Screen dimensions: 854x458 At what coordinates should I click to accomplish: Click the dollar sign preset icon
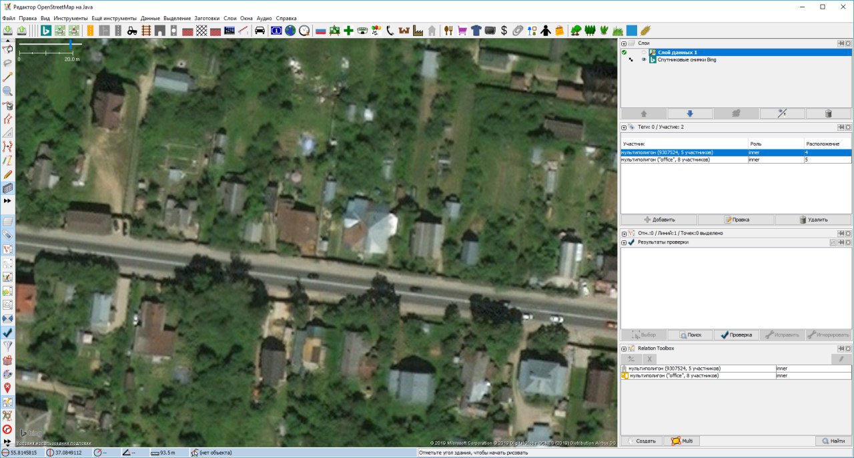point(504,31)
